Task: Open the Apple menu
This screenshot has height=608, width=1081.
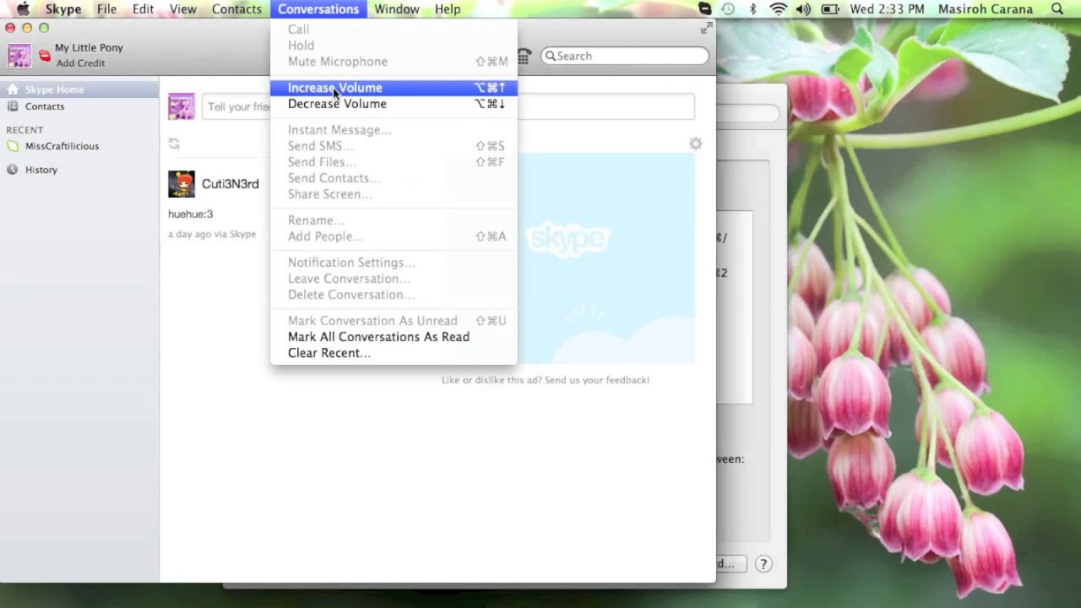Action: coord(23,9)
